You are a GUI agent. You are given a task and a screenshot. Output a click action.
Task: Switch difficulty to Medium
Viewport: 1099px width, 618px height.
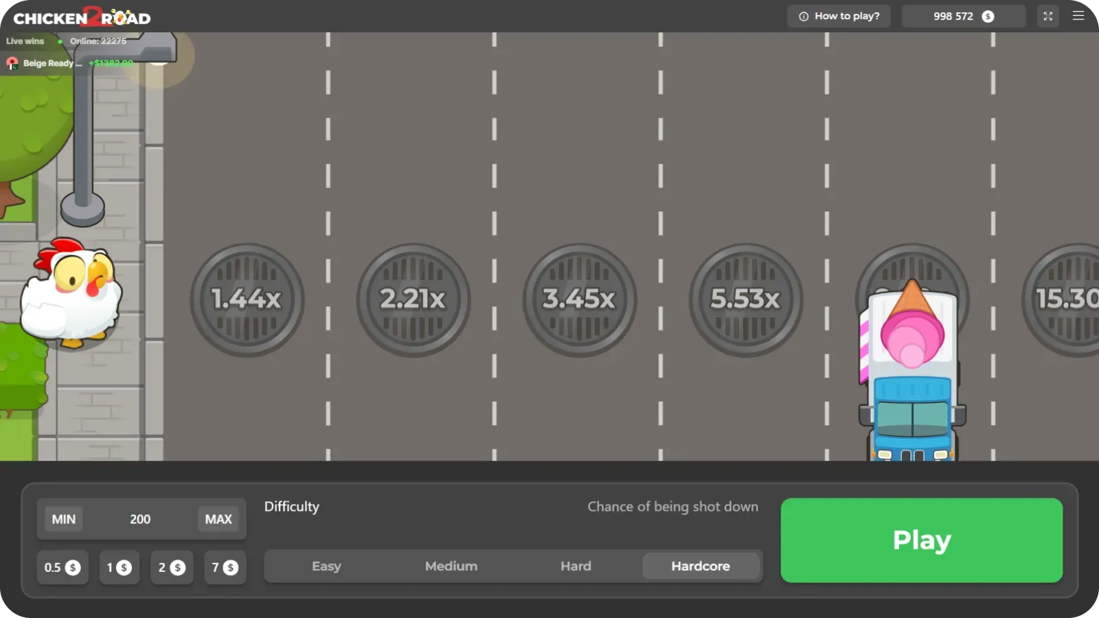[x=451, y=566]
